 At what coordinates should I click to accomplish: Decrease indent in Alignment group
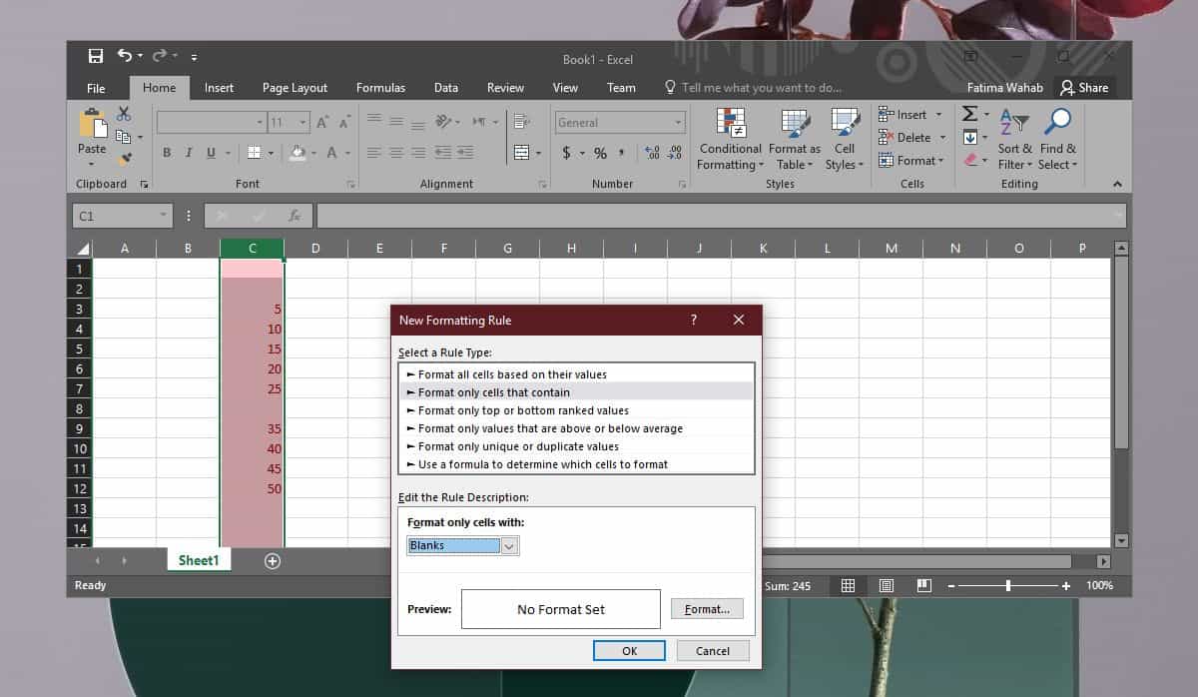tap(441, 153)
